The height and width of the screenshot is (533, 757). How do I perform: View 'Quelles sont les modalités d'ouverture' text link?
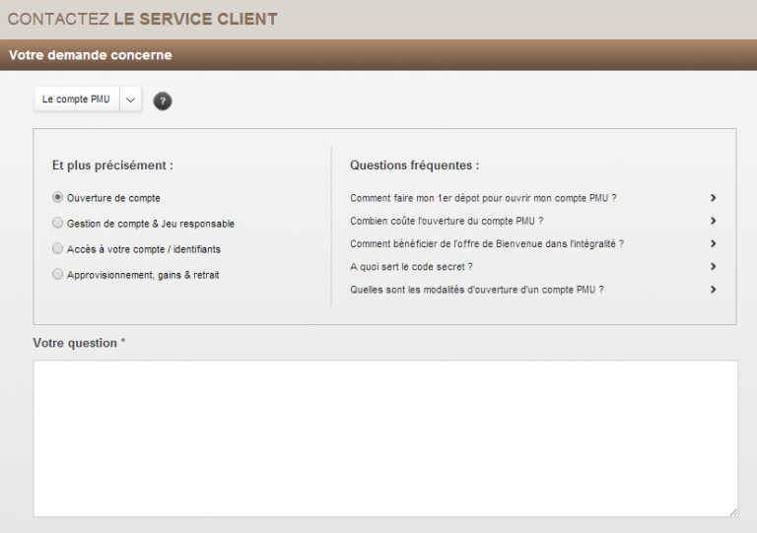click(x=476, y=290)
